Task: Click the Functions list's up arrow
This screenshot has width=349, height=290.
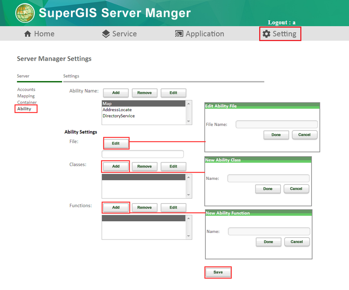Action: 189,218
